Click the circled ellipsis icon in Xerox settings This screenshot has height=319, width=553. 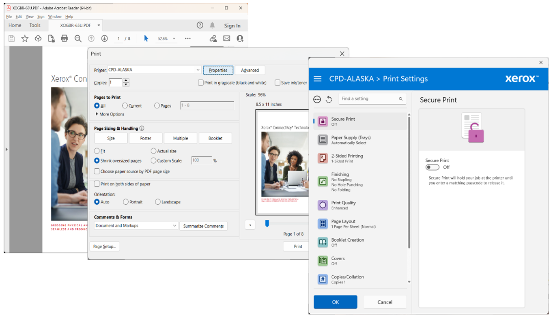coord(317,99)
